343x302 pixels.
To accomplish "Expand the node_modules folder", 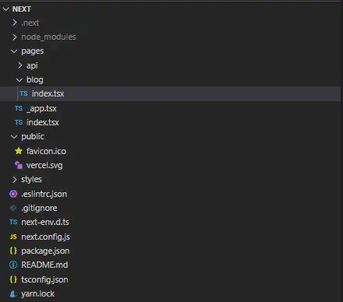I will (x=15, y=37).
